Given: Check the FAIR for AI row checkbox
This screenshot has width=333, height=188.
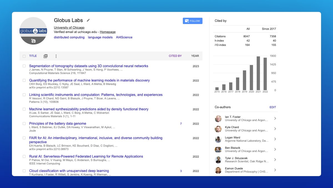Looking at the screenshot, I should [x=24, y=138].
